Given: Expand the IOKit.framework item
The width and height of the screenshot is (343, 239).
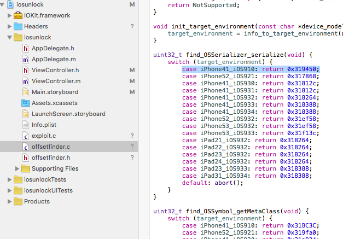Looking at the screenshot, I should click(x=9, y=15).
